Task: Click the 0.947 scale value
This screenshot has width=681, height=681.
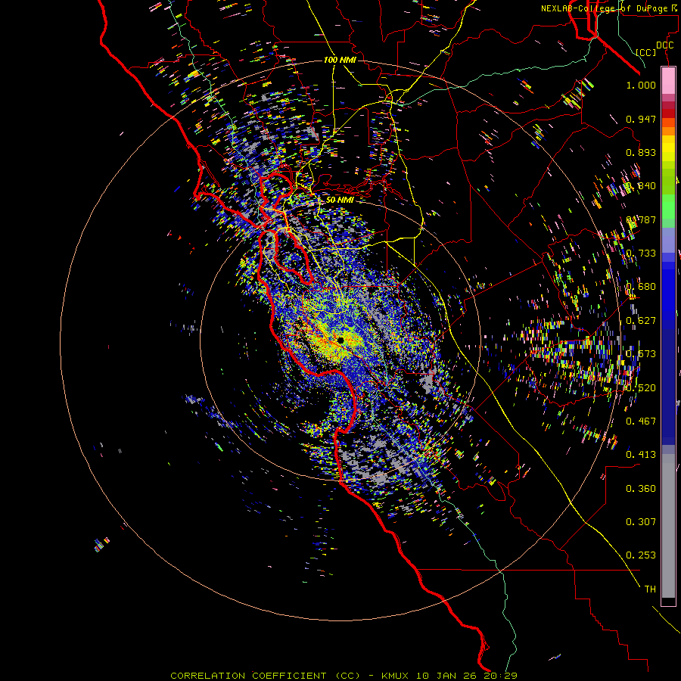Action: (641, 119)
